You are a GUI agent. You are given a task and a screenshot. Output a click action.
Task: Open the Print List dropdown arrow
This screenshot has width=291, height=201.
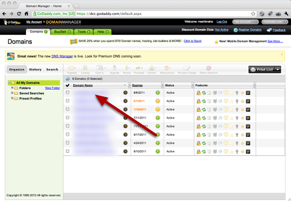[x=277, y=70]
